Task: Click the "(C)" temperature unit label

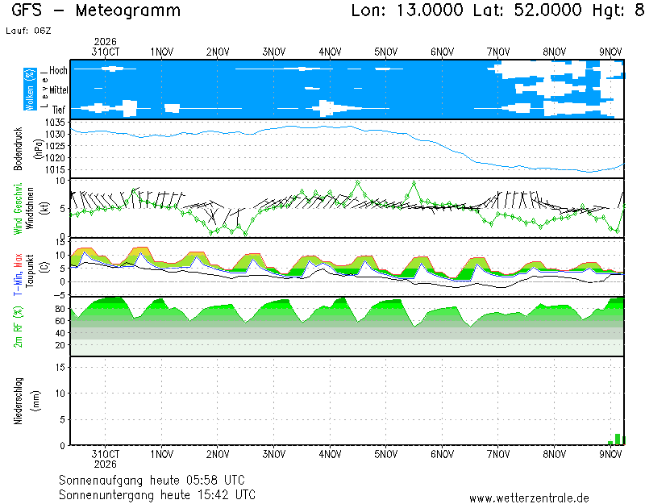Action: click(x=44, y=268)
